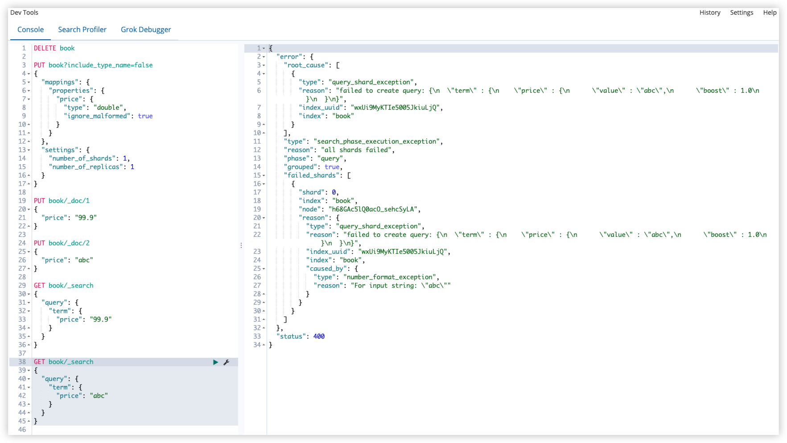Open the Help panel

770,12
